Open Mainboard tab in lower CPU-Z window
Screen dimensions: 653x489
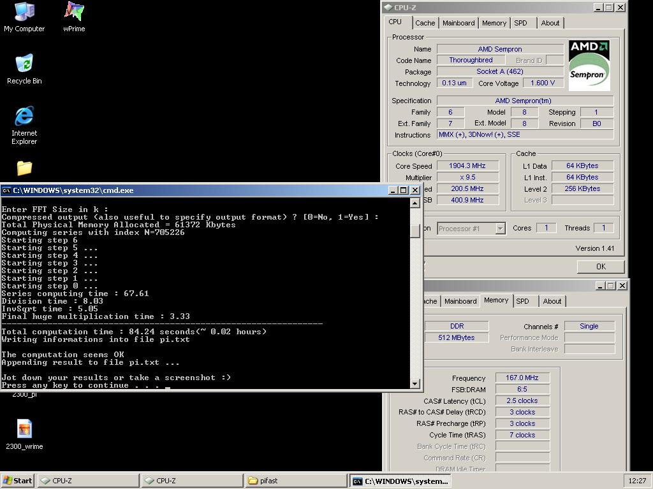460,301
